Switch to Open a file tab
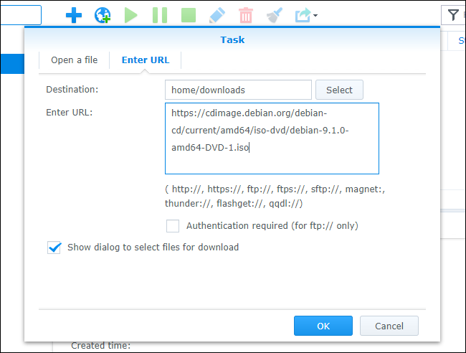The height and width of the screenshot is (353, 466). [x=74, y=60]
